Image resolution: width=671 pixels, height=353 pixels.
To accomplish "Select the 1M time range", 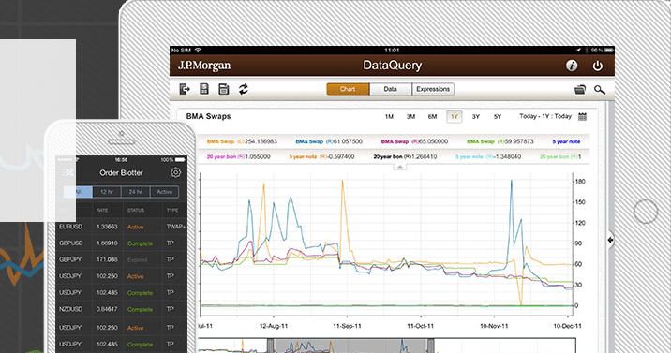I will [389, 117].
